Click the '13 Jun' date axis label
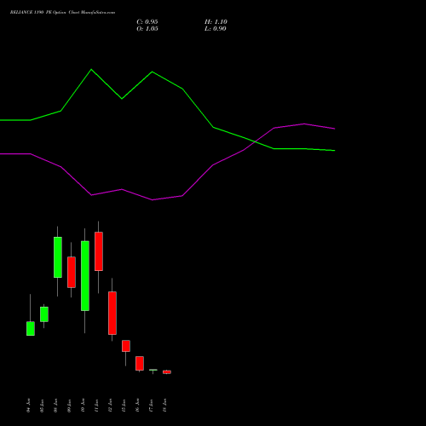The image size is (426, 426). (124, 406)
